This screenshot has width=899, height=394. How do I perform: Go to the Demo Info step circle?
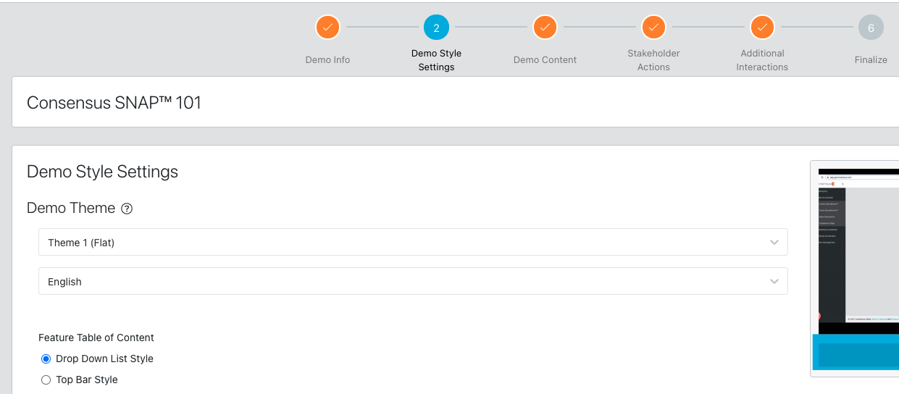[327, 28]
